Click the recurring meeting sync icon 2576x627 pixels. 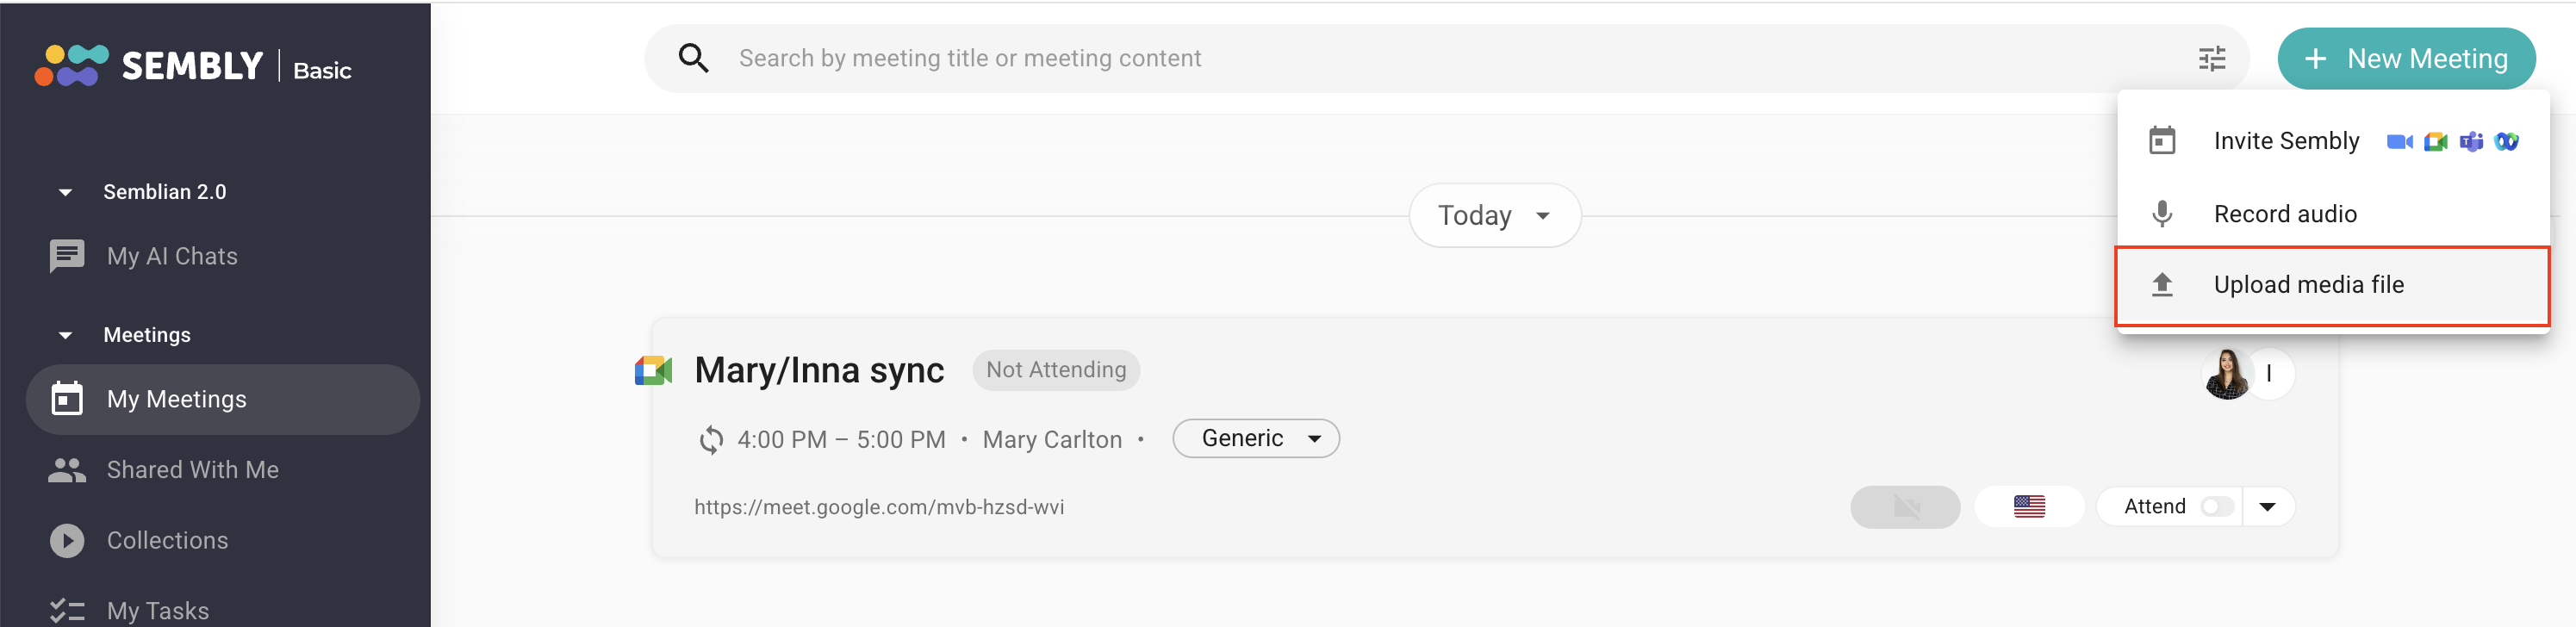point(711,440)
